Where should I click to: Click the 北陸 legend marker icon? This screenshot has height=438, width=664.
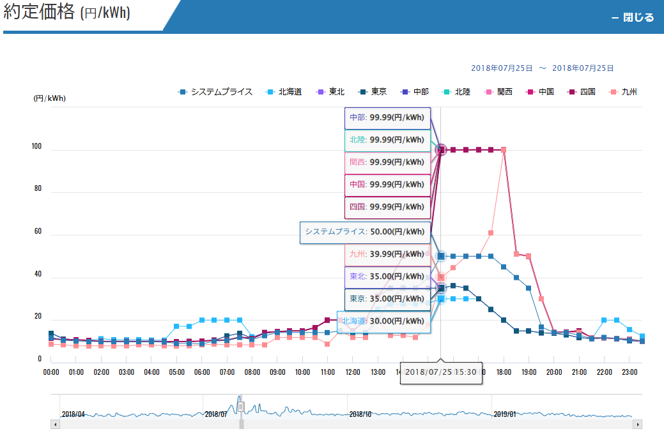pos(445,92)
